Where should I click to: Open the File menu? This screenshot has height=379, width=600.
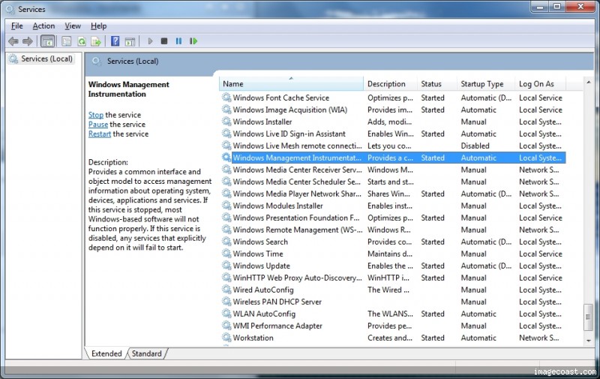click(16, 26)
